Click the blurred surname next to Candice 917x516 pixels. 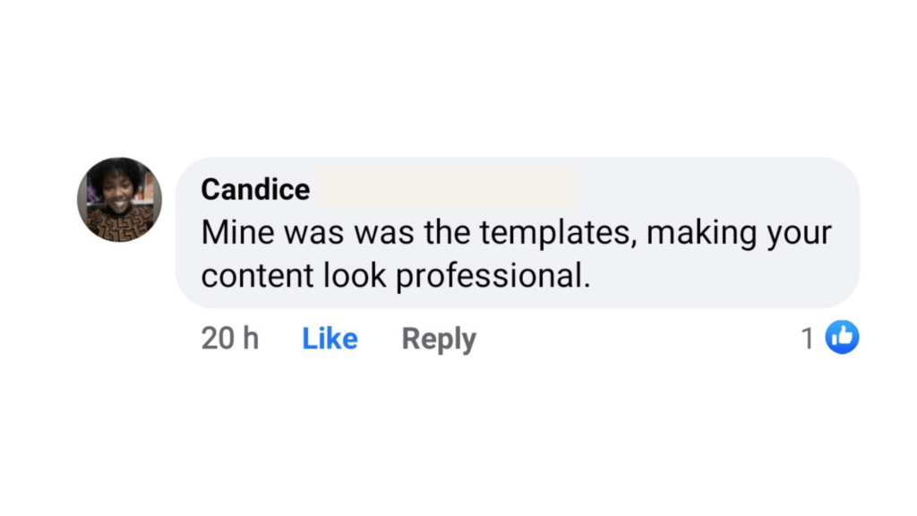(446, 187)
